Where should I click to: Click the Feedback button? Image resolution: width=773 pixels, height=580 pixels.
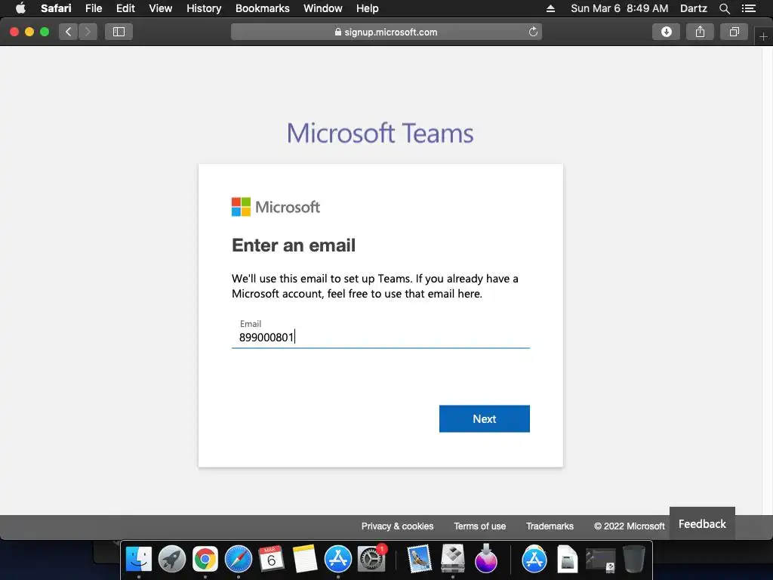702,524
